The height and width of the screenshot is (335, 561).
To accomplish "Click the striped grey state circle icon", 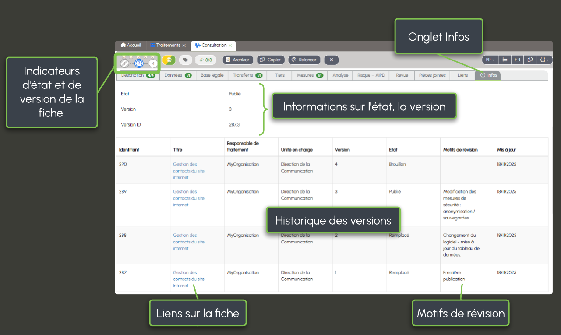I will [x=124, y=63].
